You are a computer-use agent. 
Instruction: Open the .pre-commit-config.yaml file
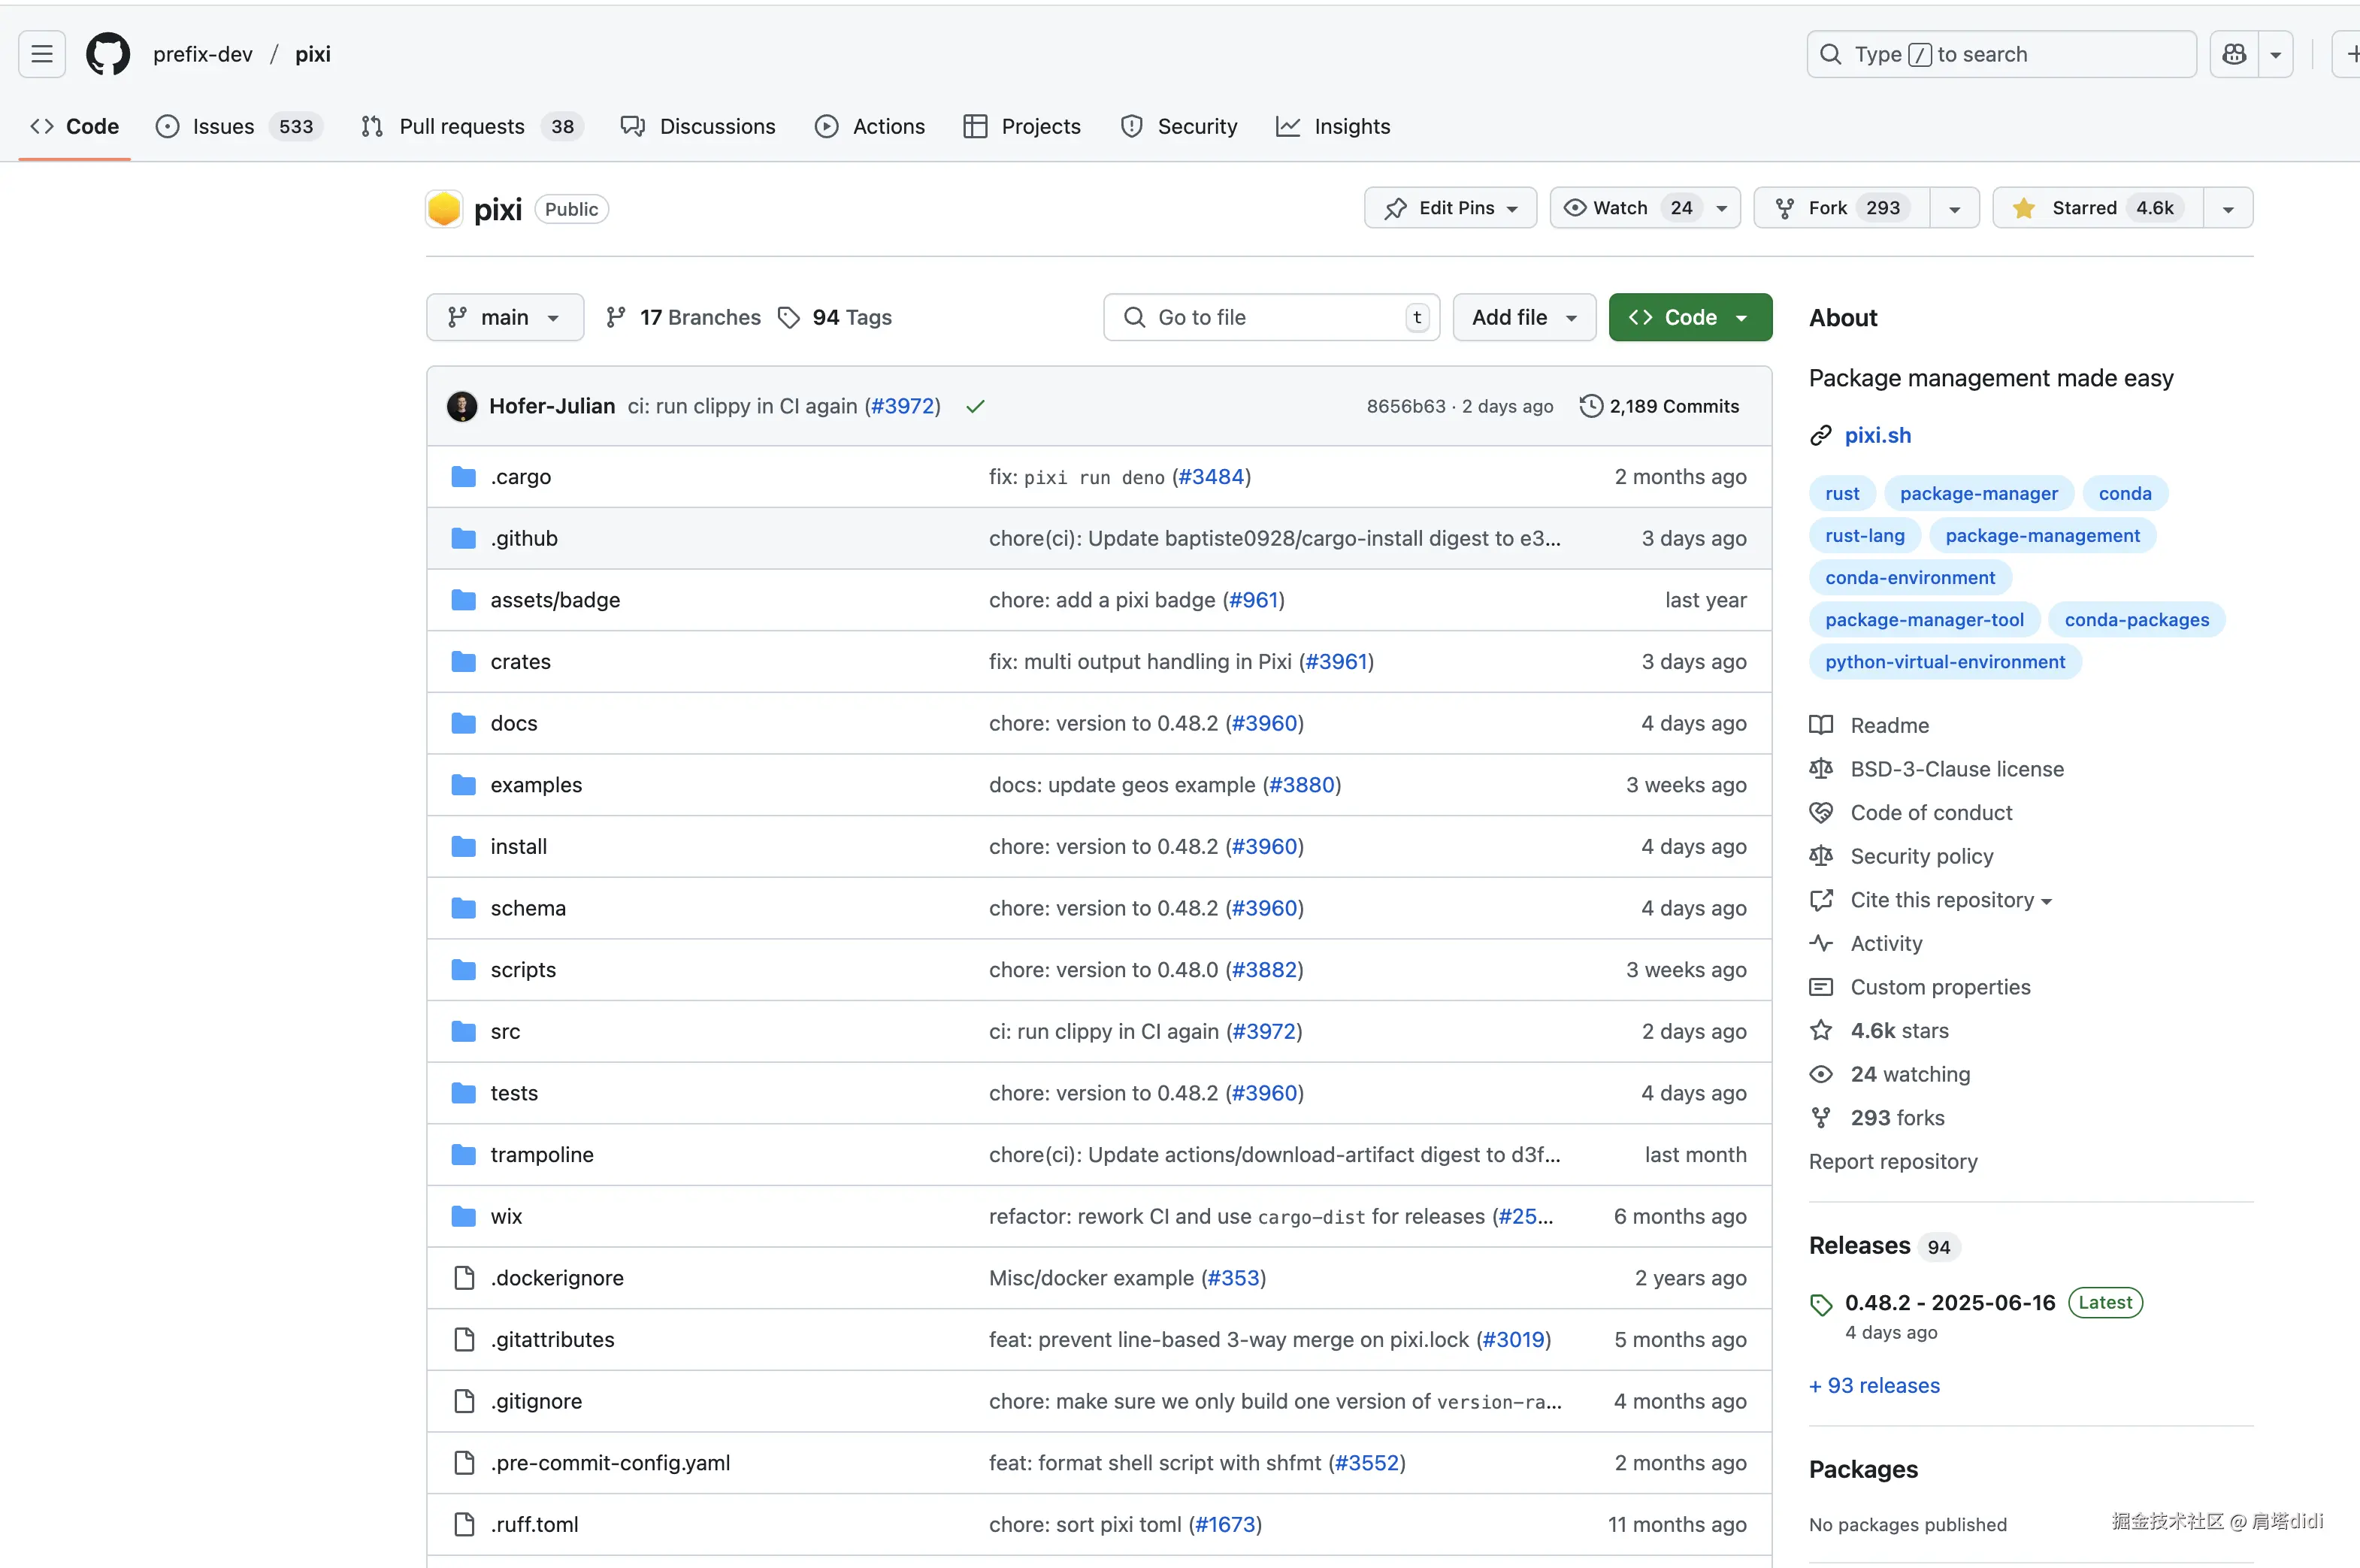[x=611, y=1463]
